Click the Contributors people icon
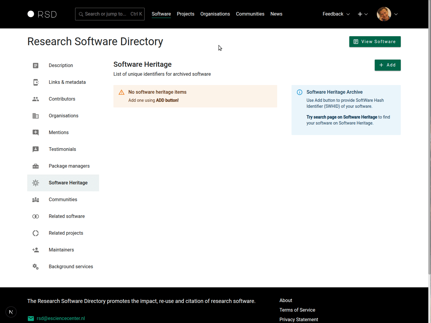The width and height of the screenshot is (431, 323). (x=36, y=99)
